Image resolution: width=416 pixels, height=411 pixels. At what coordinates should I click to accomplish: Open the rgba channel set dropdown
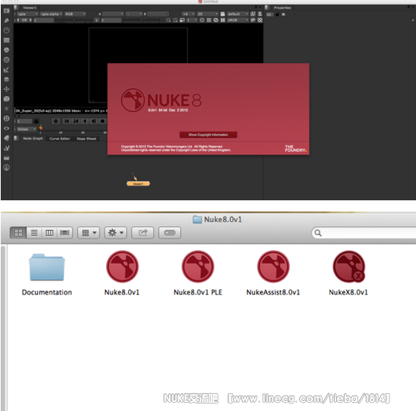(x=27, y=14)
